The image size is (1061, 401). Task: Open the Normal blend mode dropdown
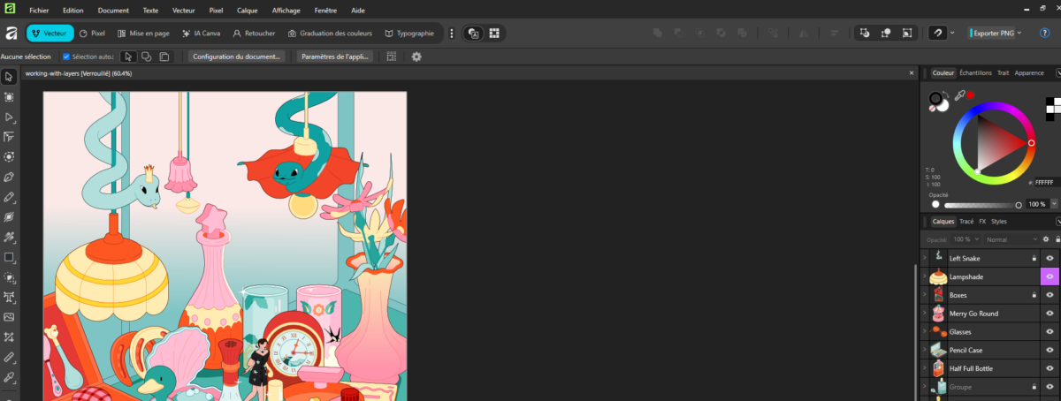pos(1008,239)
